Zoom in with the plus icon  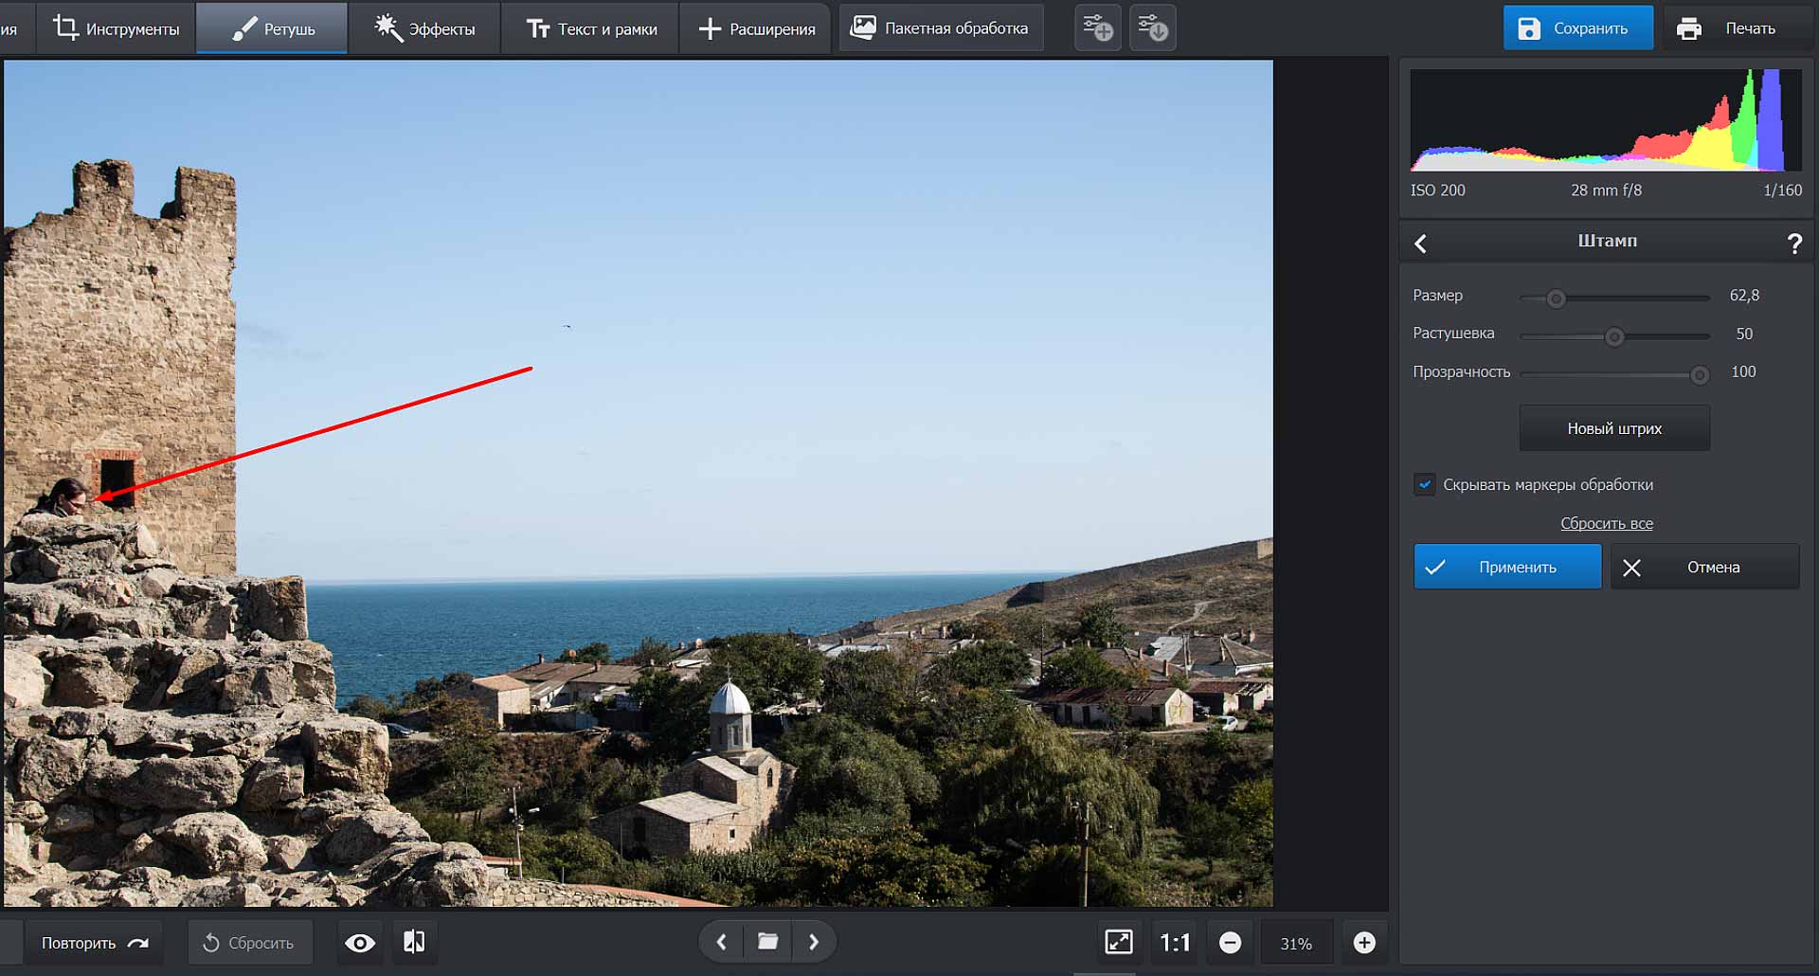[1364, 943]
